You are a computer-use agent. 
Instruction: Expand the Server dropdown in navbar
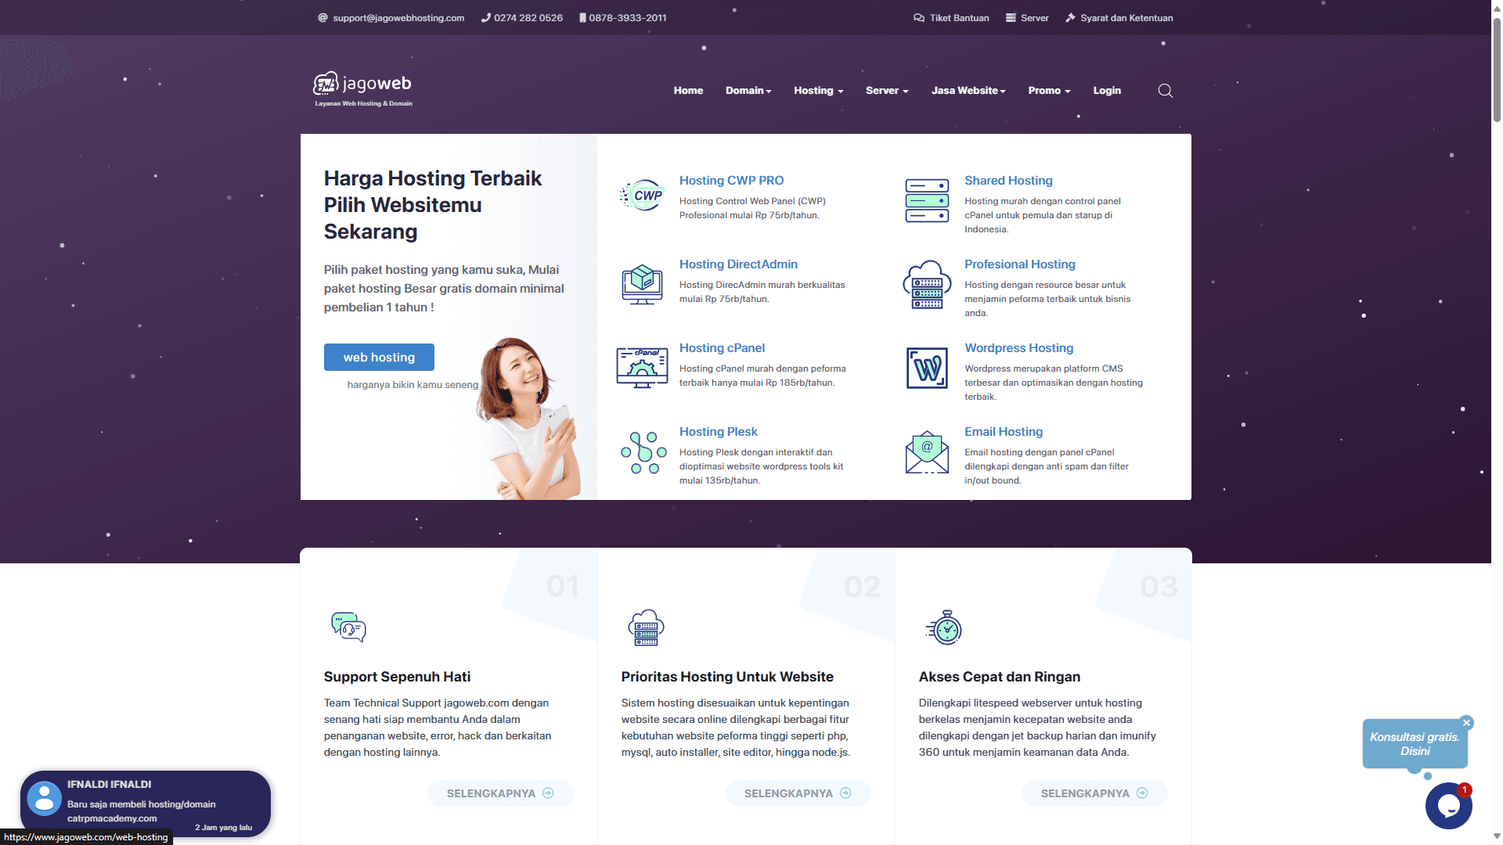(x=887, y=91)
